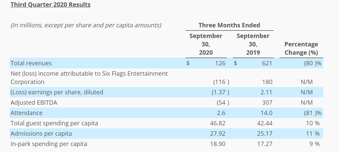Image resolution: width=339 pixels, height=152 pixels.
Task: Click the 307 Adjusted EBITDA 2019 value
Action: pyautogui.click(x=267, y=103)
